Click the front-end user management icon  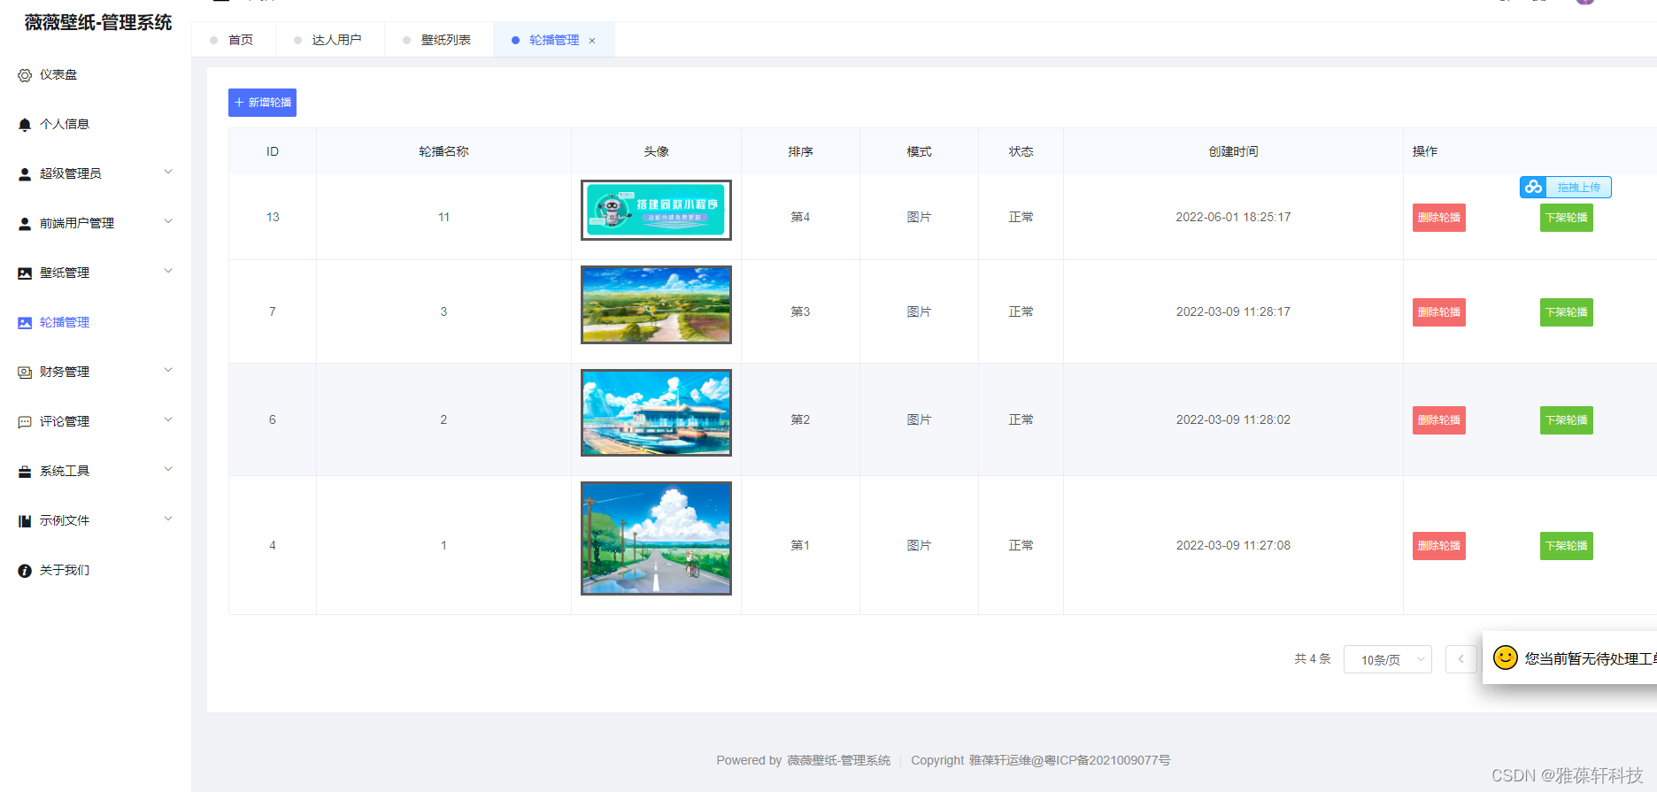coord(25,224)
